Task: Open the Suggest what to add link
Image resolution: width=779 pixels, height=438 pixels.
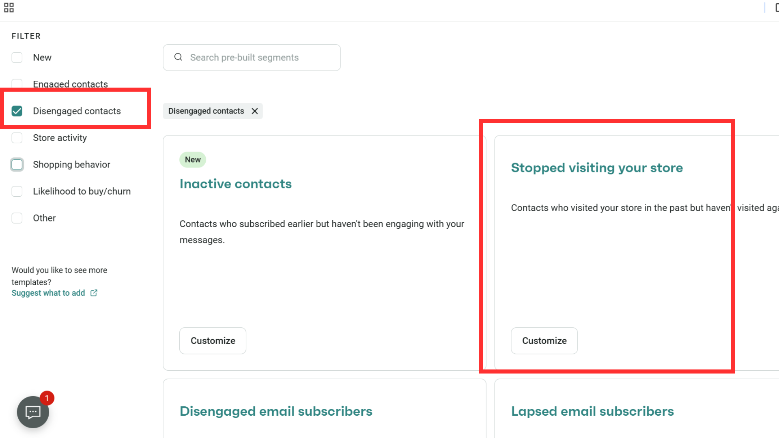Action: point(48,293)
